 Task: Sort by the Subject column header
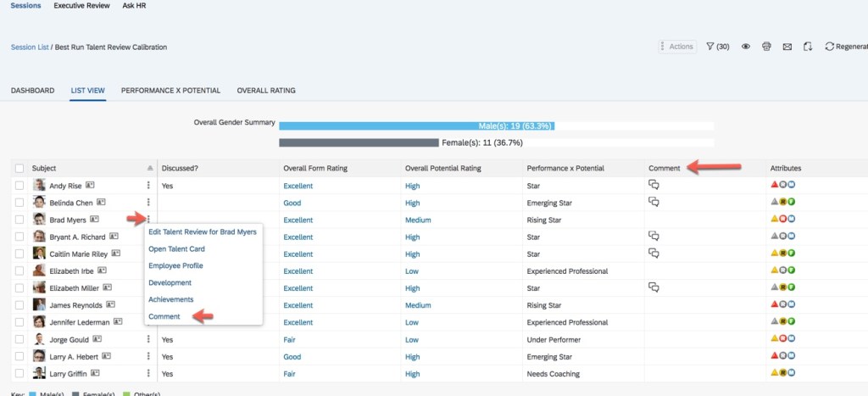click(x=44, y=168)
